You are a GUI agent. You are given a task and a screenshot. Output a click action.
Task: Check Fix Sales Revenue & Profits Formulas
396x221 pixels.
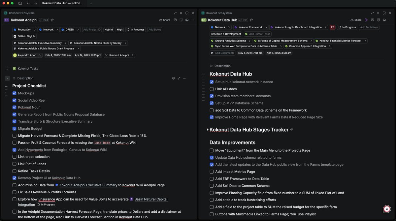point(15,192)
